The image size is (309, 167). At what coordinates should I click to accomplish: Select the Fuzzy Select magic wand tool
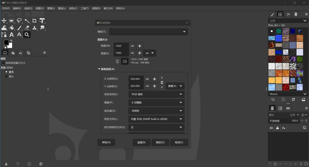[27, 21]
